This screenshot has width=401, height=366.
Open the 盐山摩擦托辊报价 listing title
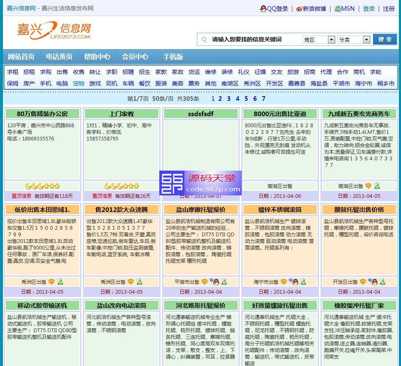coord(201,209)
